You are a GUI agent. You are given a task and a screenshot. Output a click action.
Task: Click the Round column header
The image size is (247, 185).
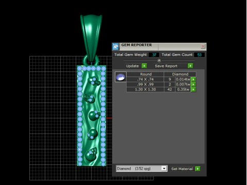[x=146, y=74]
